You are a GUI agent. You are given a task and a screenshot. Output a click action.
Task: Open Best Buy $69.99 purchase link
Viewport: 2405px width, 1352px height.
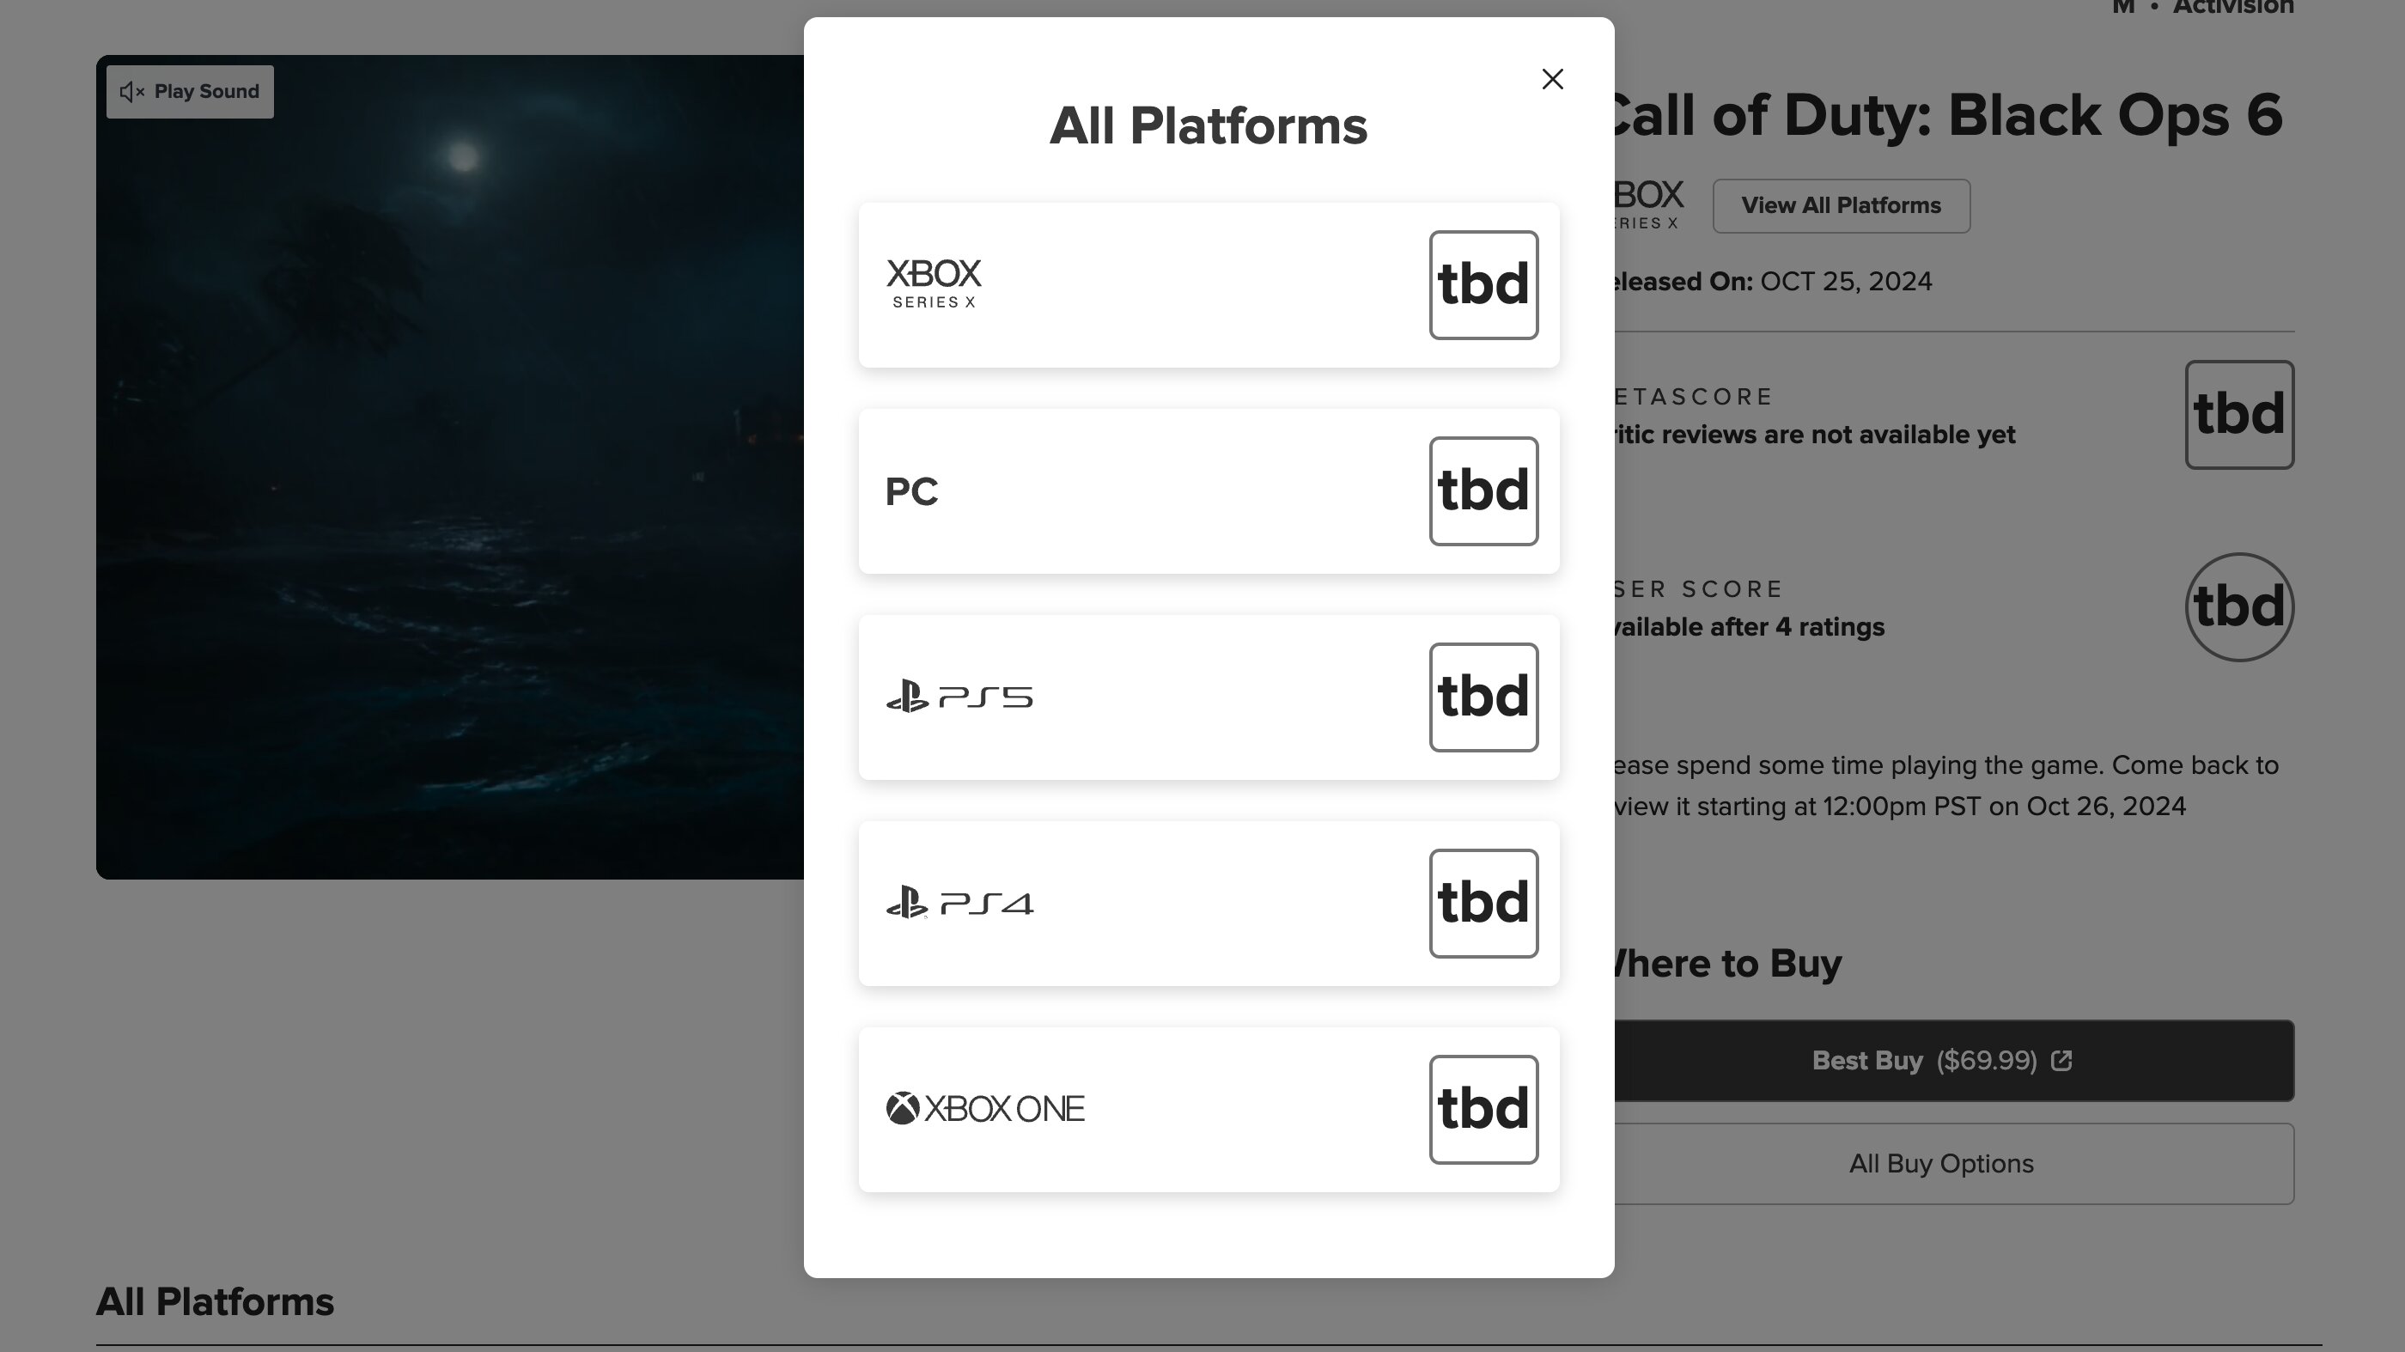pos(1954,1061)
